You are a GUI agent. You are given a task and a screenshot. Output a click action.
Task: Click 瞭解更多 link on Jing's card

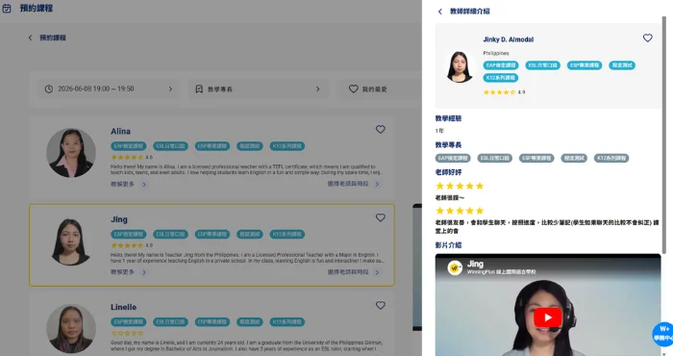(x=123, y=272)
